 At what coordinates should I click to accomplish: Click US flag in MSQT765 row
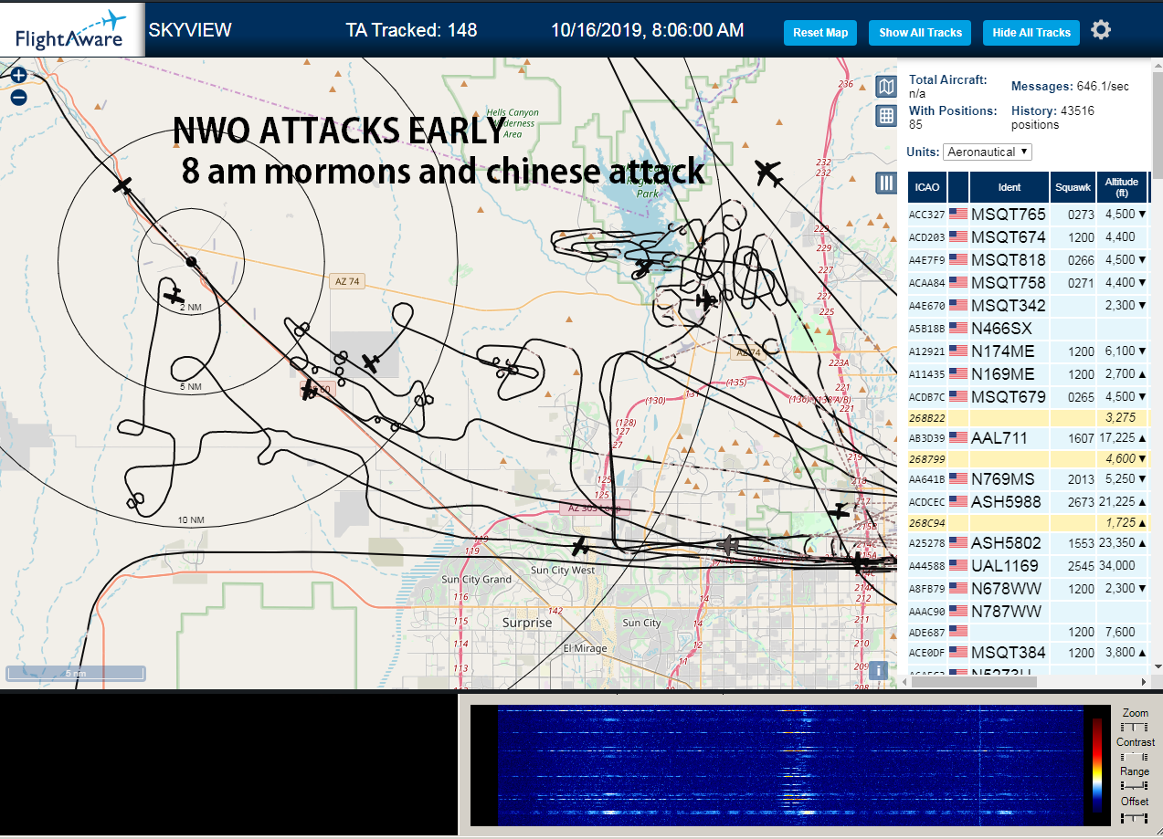coord(958,215)
